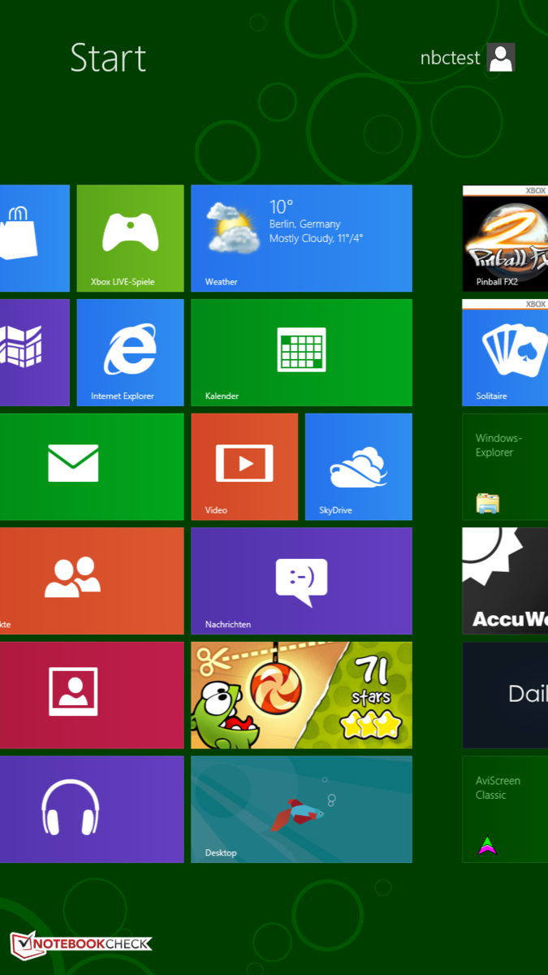
Task: Open the SkyDrive tile
Action: coord(358,466)
